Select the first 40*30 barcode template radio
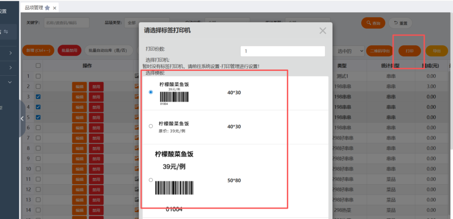Screen dimensions: 453x219 (x=151, y=93)
